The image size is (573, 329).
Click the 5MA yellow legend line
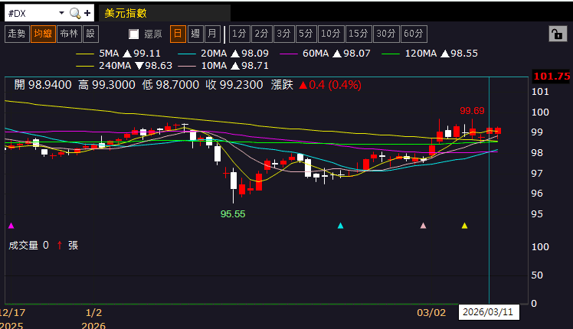coord(86,54)
